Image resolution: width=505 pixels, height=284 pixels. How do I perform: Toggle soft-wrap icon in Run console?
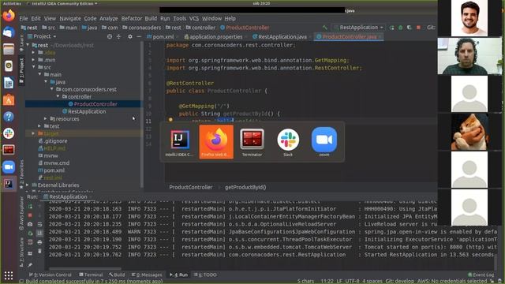point(39,224)
